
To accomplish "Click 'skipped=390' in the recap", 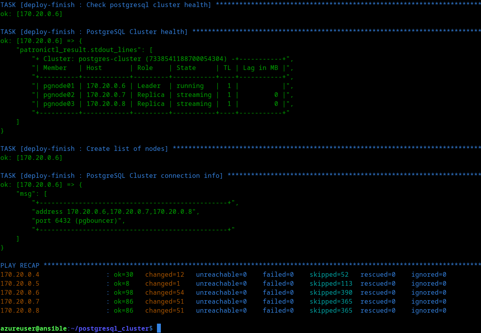I will [331, 292].
